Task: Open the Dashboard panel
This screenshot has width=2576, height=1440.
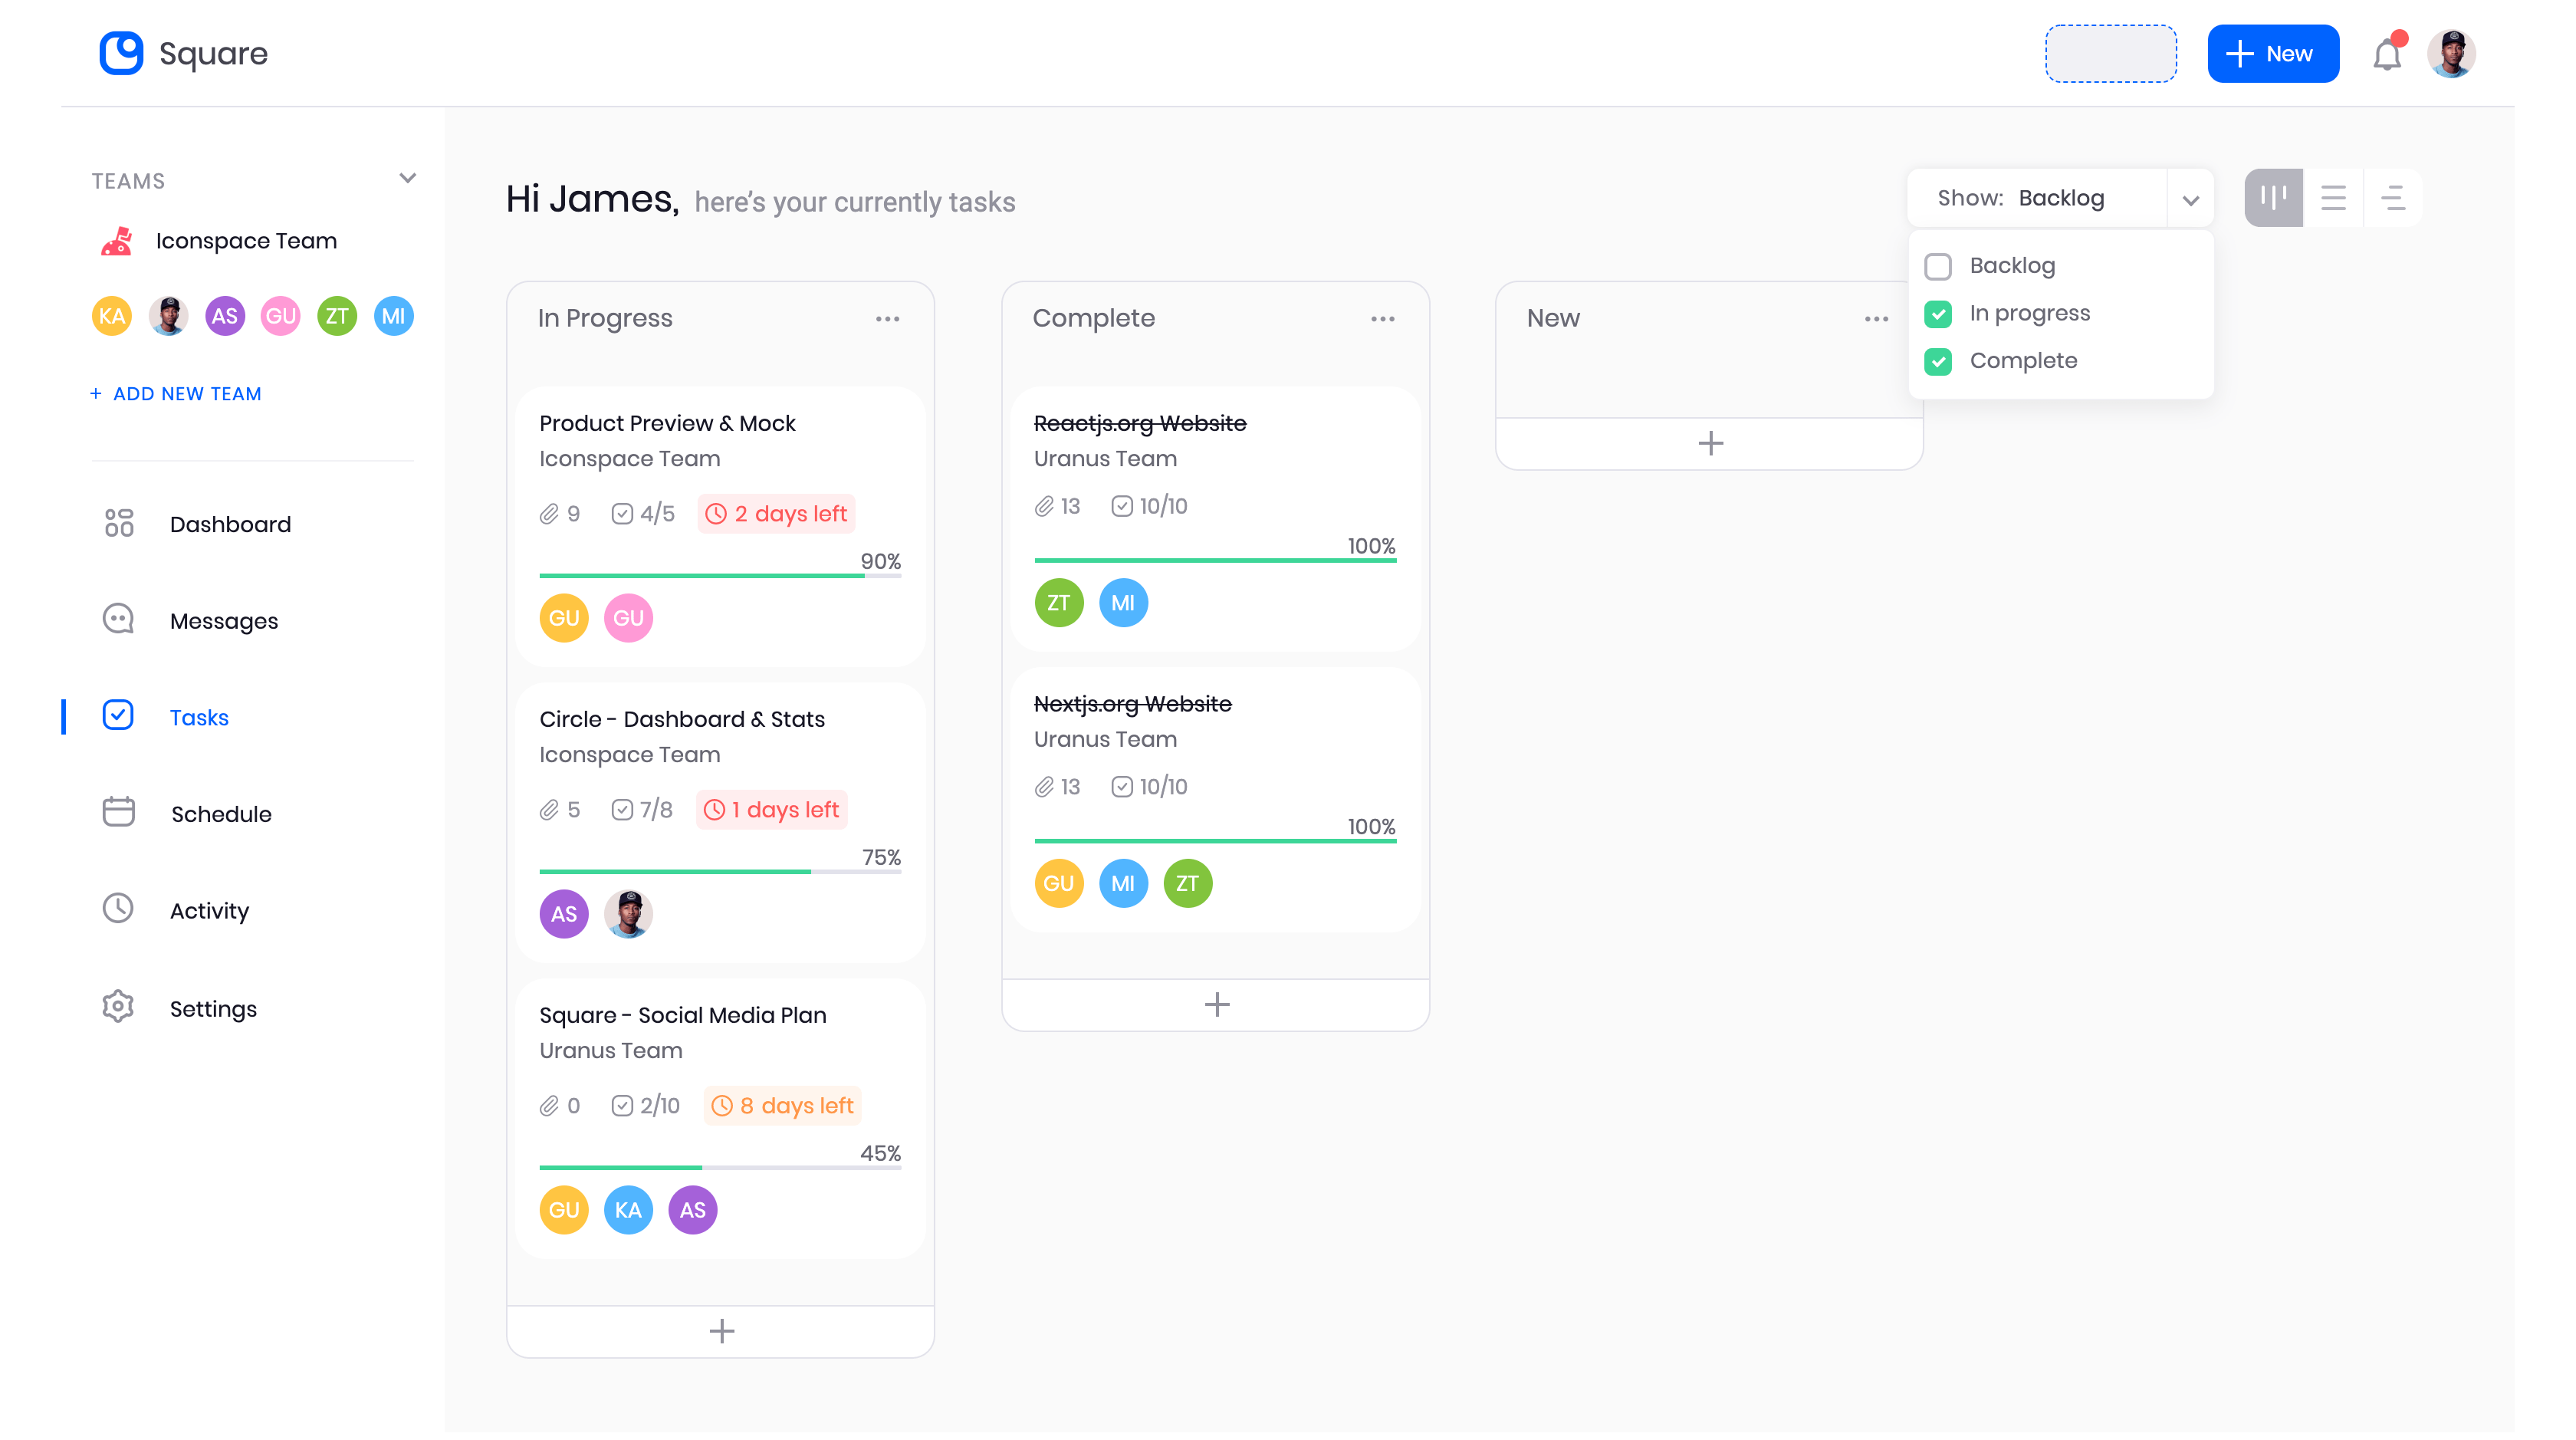Action: (230, 523)
